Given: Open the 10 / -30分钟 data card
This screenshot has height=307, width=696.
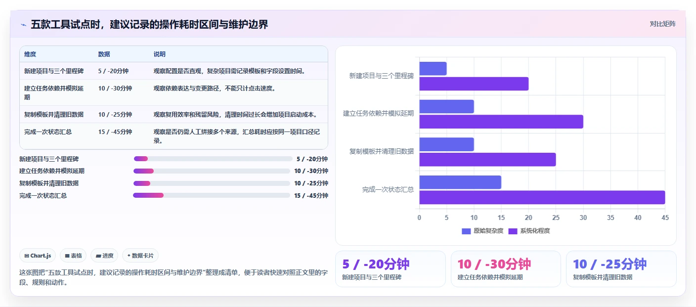Looking at the screenshot, I should point(506,269).
